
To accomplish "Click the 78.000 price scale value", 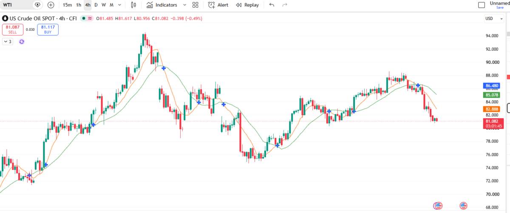I will coord(492,142).
